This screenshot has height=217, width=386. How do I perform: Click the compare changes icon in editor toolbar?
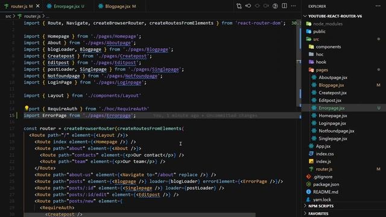(x=239, y=6)
